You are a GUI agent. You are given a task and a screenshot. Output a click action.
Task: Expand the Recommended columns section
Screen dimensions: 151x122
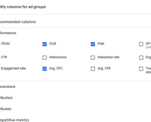click(x=18, y=22)
